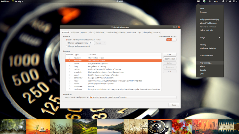Expand the Image submenu in tray menu
239x134 pixels.
[210, 37]
